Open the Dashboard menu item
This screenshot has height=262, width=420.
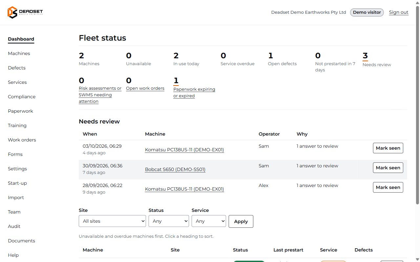[21, 39]
